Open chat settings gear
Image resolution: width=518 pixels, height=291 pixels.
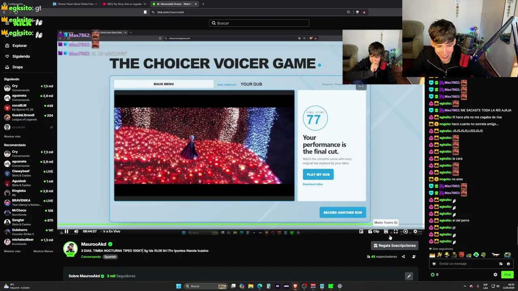(x=495, y=275)
